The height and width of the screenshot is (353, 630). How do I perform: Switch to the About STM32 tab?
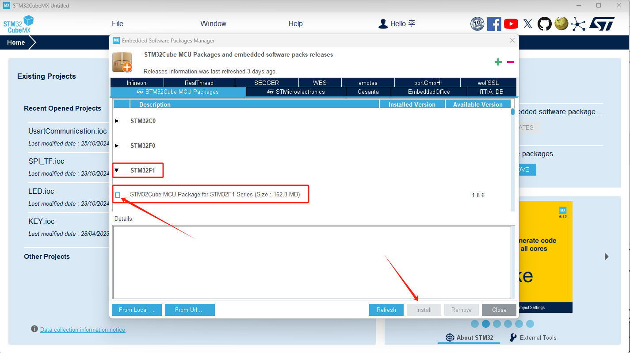tap(469, 338)
